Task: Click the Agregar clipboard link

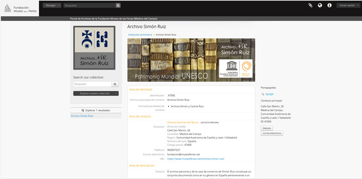Action: [269, 94]
